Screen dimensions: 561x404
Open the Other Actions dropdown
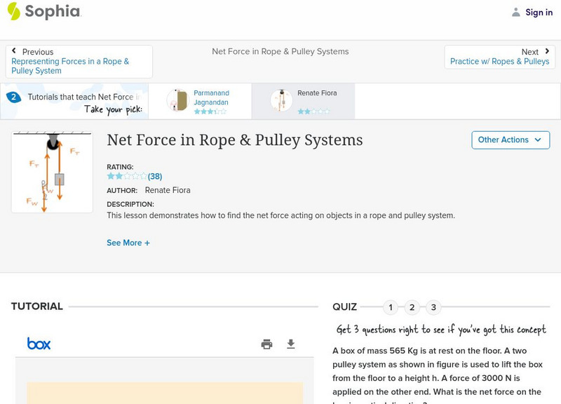click(x=511, y=140)
